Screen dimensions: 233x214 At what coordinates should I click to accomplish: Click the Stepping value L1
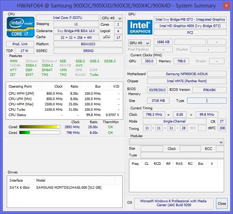[76, 24]
